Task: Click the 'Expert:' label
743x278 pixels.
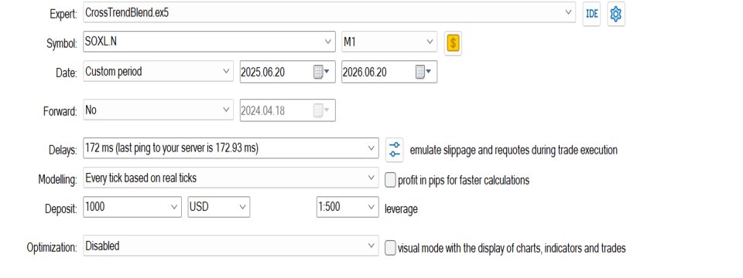Action: coord(63,14)
